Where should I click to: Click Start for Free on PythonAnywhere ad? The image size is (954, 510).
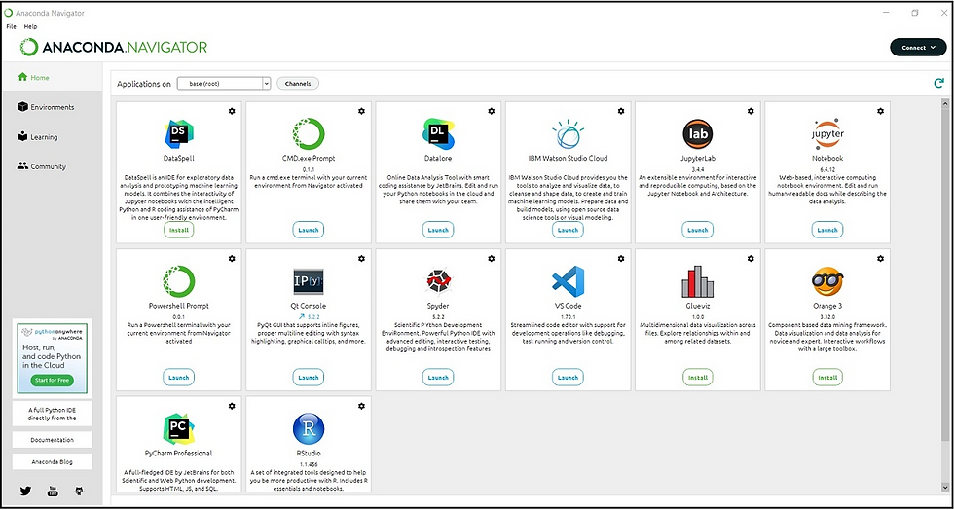coord(52,381)
